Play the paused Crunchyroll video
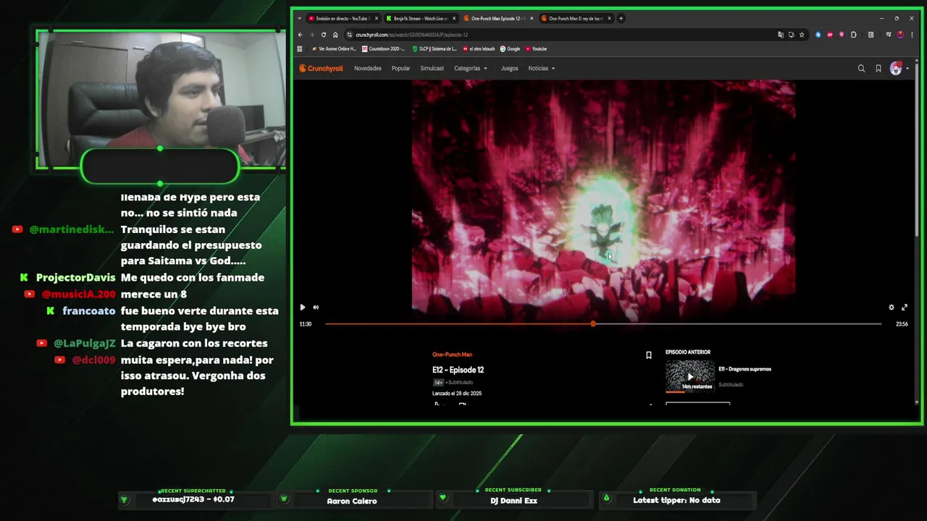Image resolution: width=927 pixels, height=521 pixels. [x=303, y=308]
